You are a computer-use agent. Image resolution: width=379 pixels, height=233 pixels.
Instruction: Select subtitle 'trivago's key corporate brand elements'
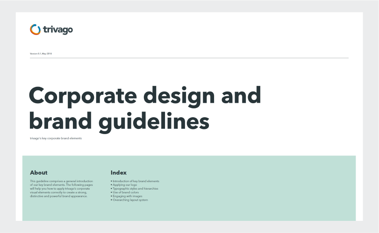(x=56, y=138)
